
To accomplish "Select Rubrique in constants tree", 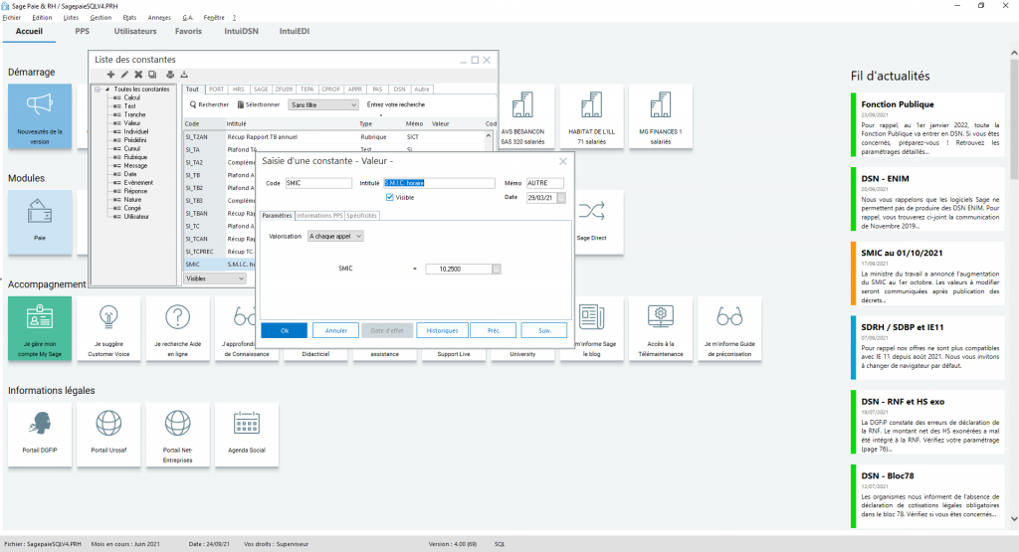I will coord(136,156).
